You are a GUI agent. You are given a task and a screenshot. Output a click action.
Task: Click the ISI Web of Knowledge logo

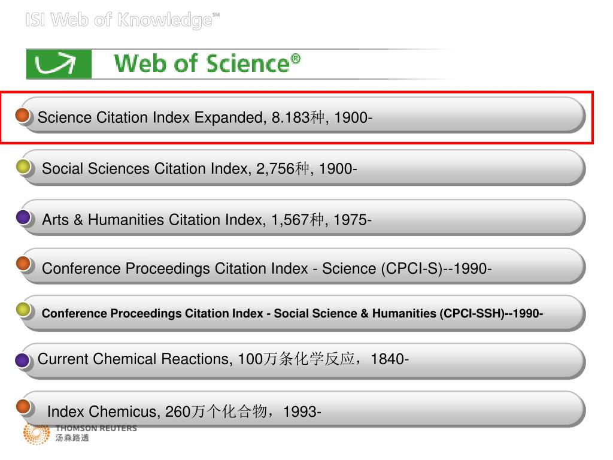click(122, 20)
